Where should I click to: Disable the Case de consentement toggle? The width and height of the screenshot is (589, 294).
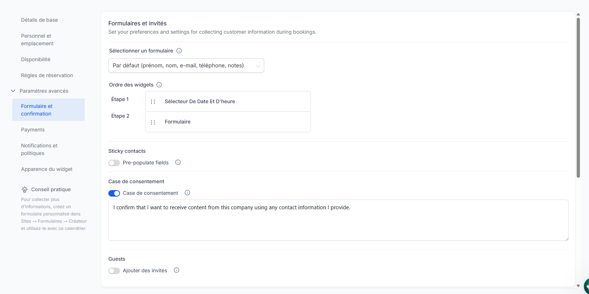[114, 193]
